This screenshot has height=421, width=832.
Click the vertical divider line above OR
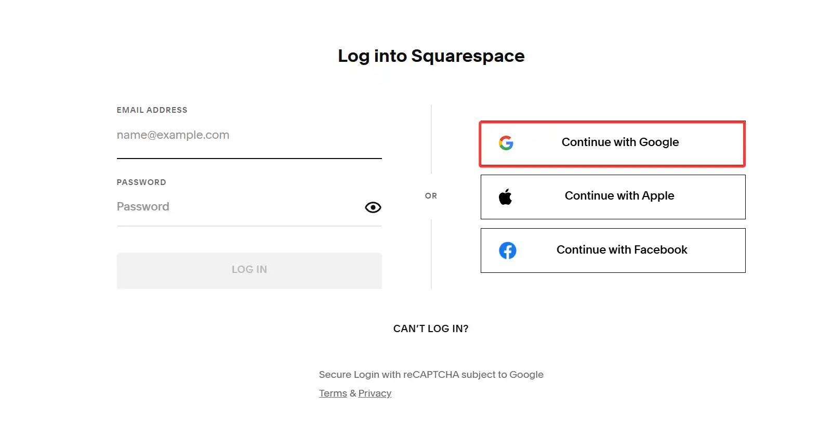point(431,139)
